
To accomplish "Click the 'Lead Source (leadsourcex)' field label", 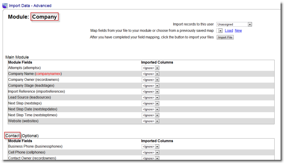I will coord(30,97).
